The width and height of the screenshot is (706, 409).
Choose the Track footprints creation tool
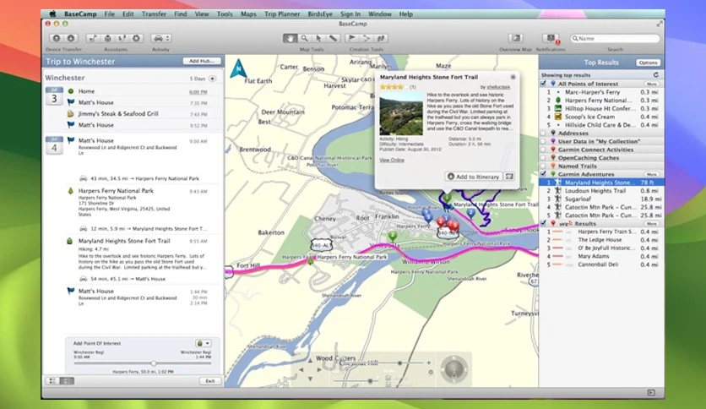point(381,38)
